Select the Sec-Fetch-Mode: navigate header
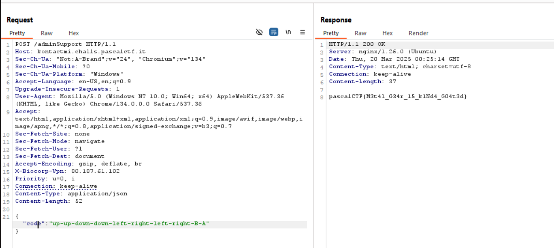Image resolution: width=554 pixels, height=248 pixels. [x=60, y=141]
